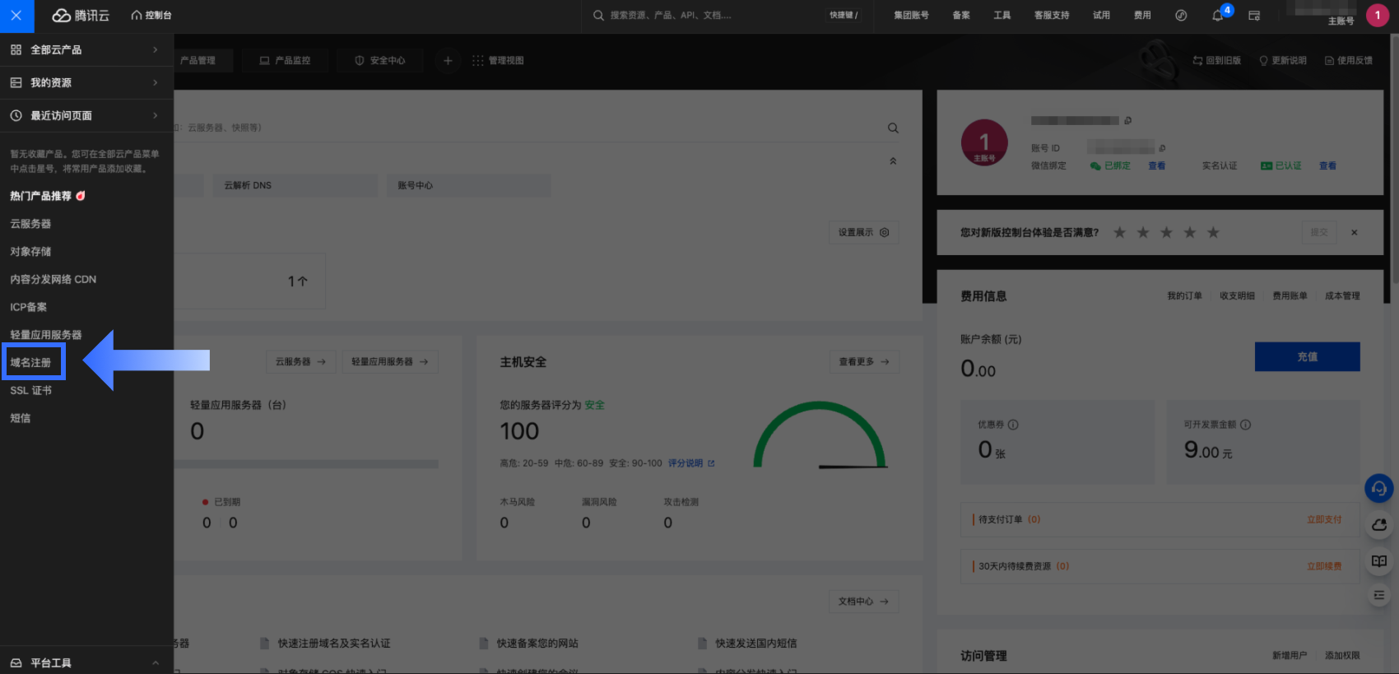Open 更新说明
The image size is (1399, 674).
tap(1282, 61)
